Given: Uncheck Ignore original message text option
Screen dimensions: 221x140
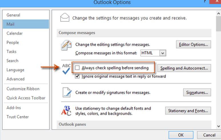Looking at the screenshot, I should [x=77, y=76].
